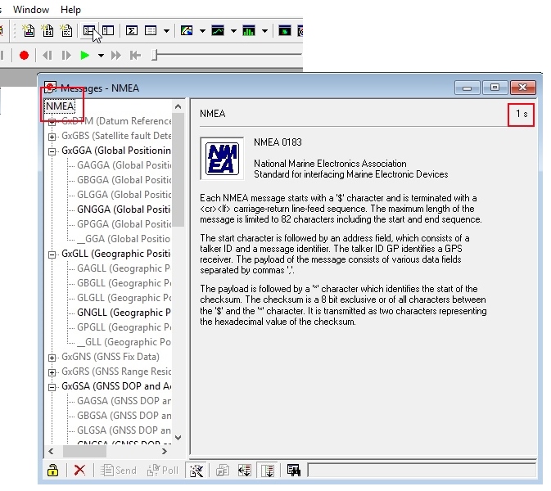Screen dimensions: 551x491
Task: Select the GNGLL message in tree
Action: (124, 313)
